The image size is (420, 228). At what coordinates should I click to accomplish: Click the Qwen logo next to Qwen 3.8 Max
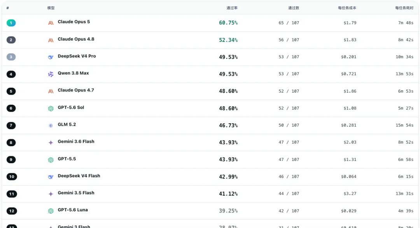coord(51,74)
